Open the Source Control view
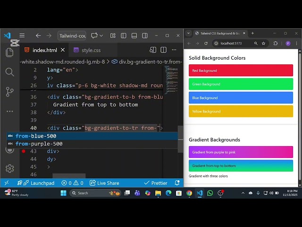 [9, 92]
